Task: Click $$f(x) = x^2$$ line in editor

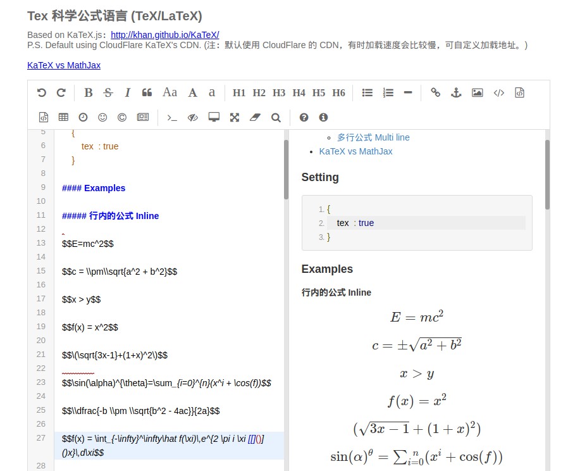Action: pos(90,327)
